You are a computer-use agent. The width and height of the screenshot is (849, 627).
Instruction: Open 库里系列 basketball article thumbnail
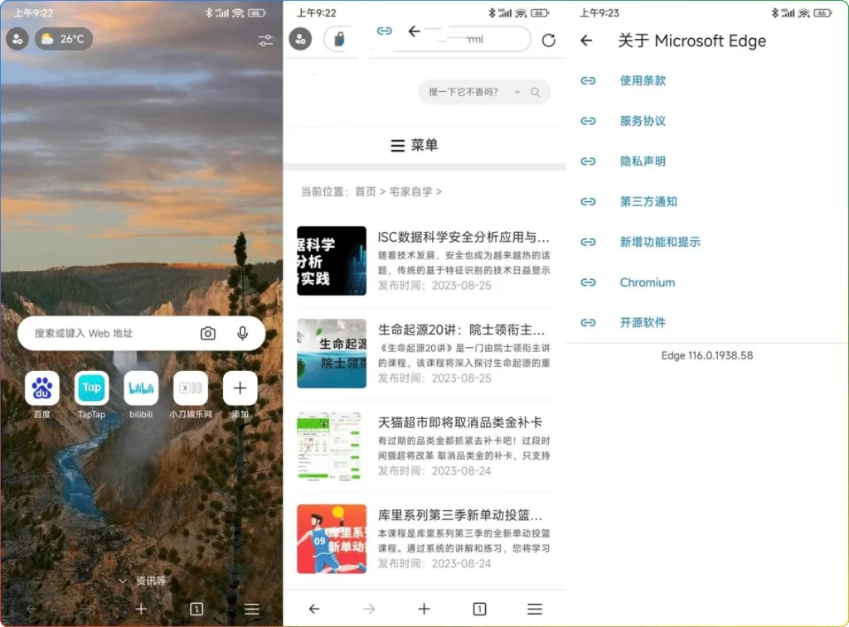(x=332, y=539)
